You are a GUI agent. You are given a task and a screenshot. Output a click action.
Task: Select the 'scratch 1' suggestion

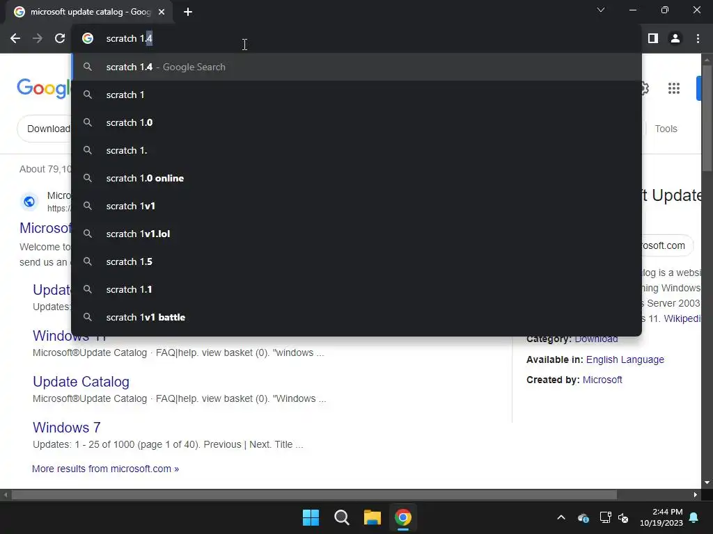pos(356,95)
